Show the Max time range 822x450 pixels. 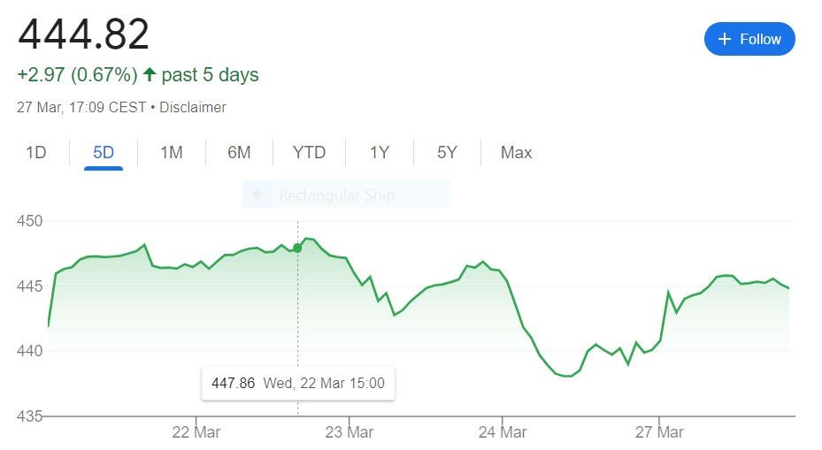coord(516,153)
